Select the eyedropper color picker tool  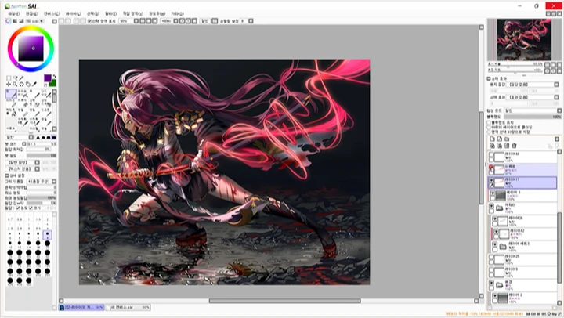point(34,84)
